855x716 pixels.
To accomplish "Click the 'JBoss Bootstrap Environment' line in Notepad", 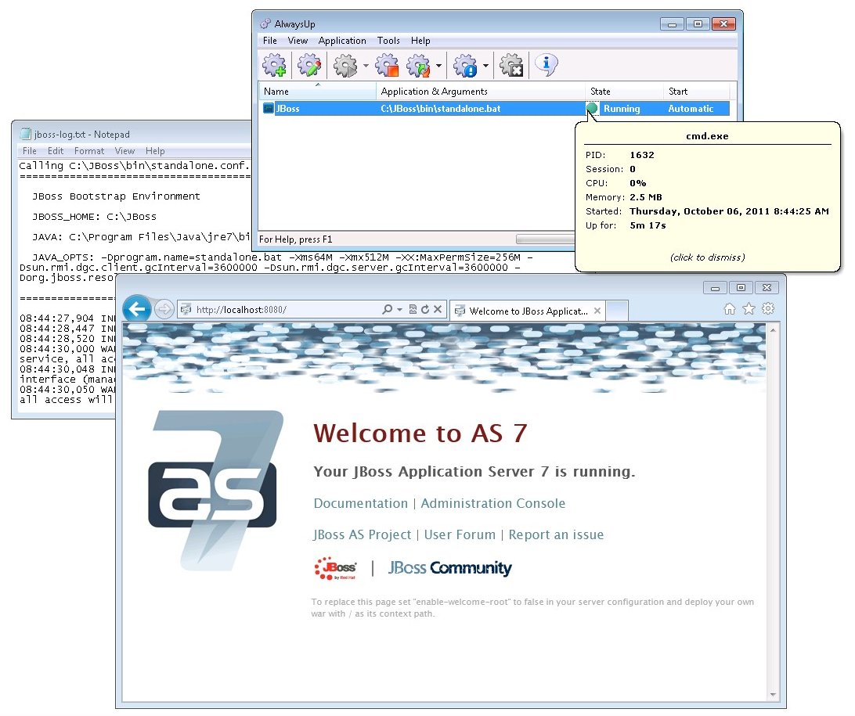I will tap(116, 196).
